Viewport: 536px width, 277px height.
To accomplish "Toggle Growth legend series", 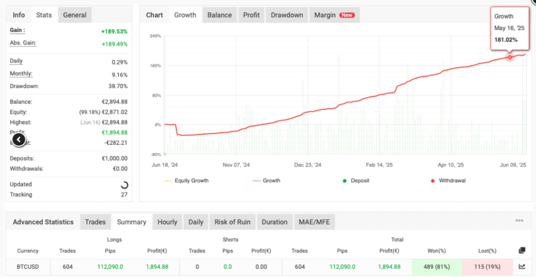I will tap(266, 181).
